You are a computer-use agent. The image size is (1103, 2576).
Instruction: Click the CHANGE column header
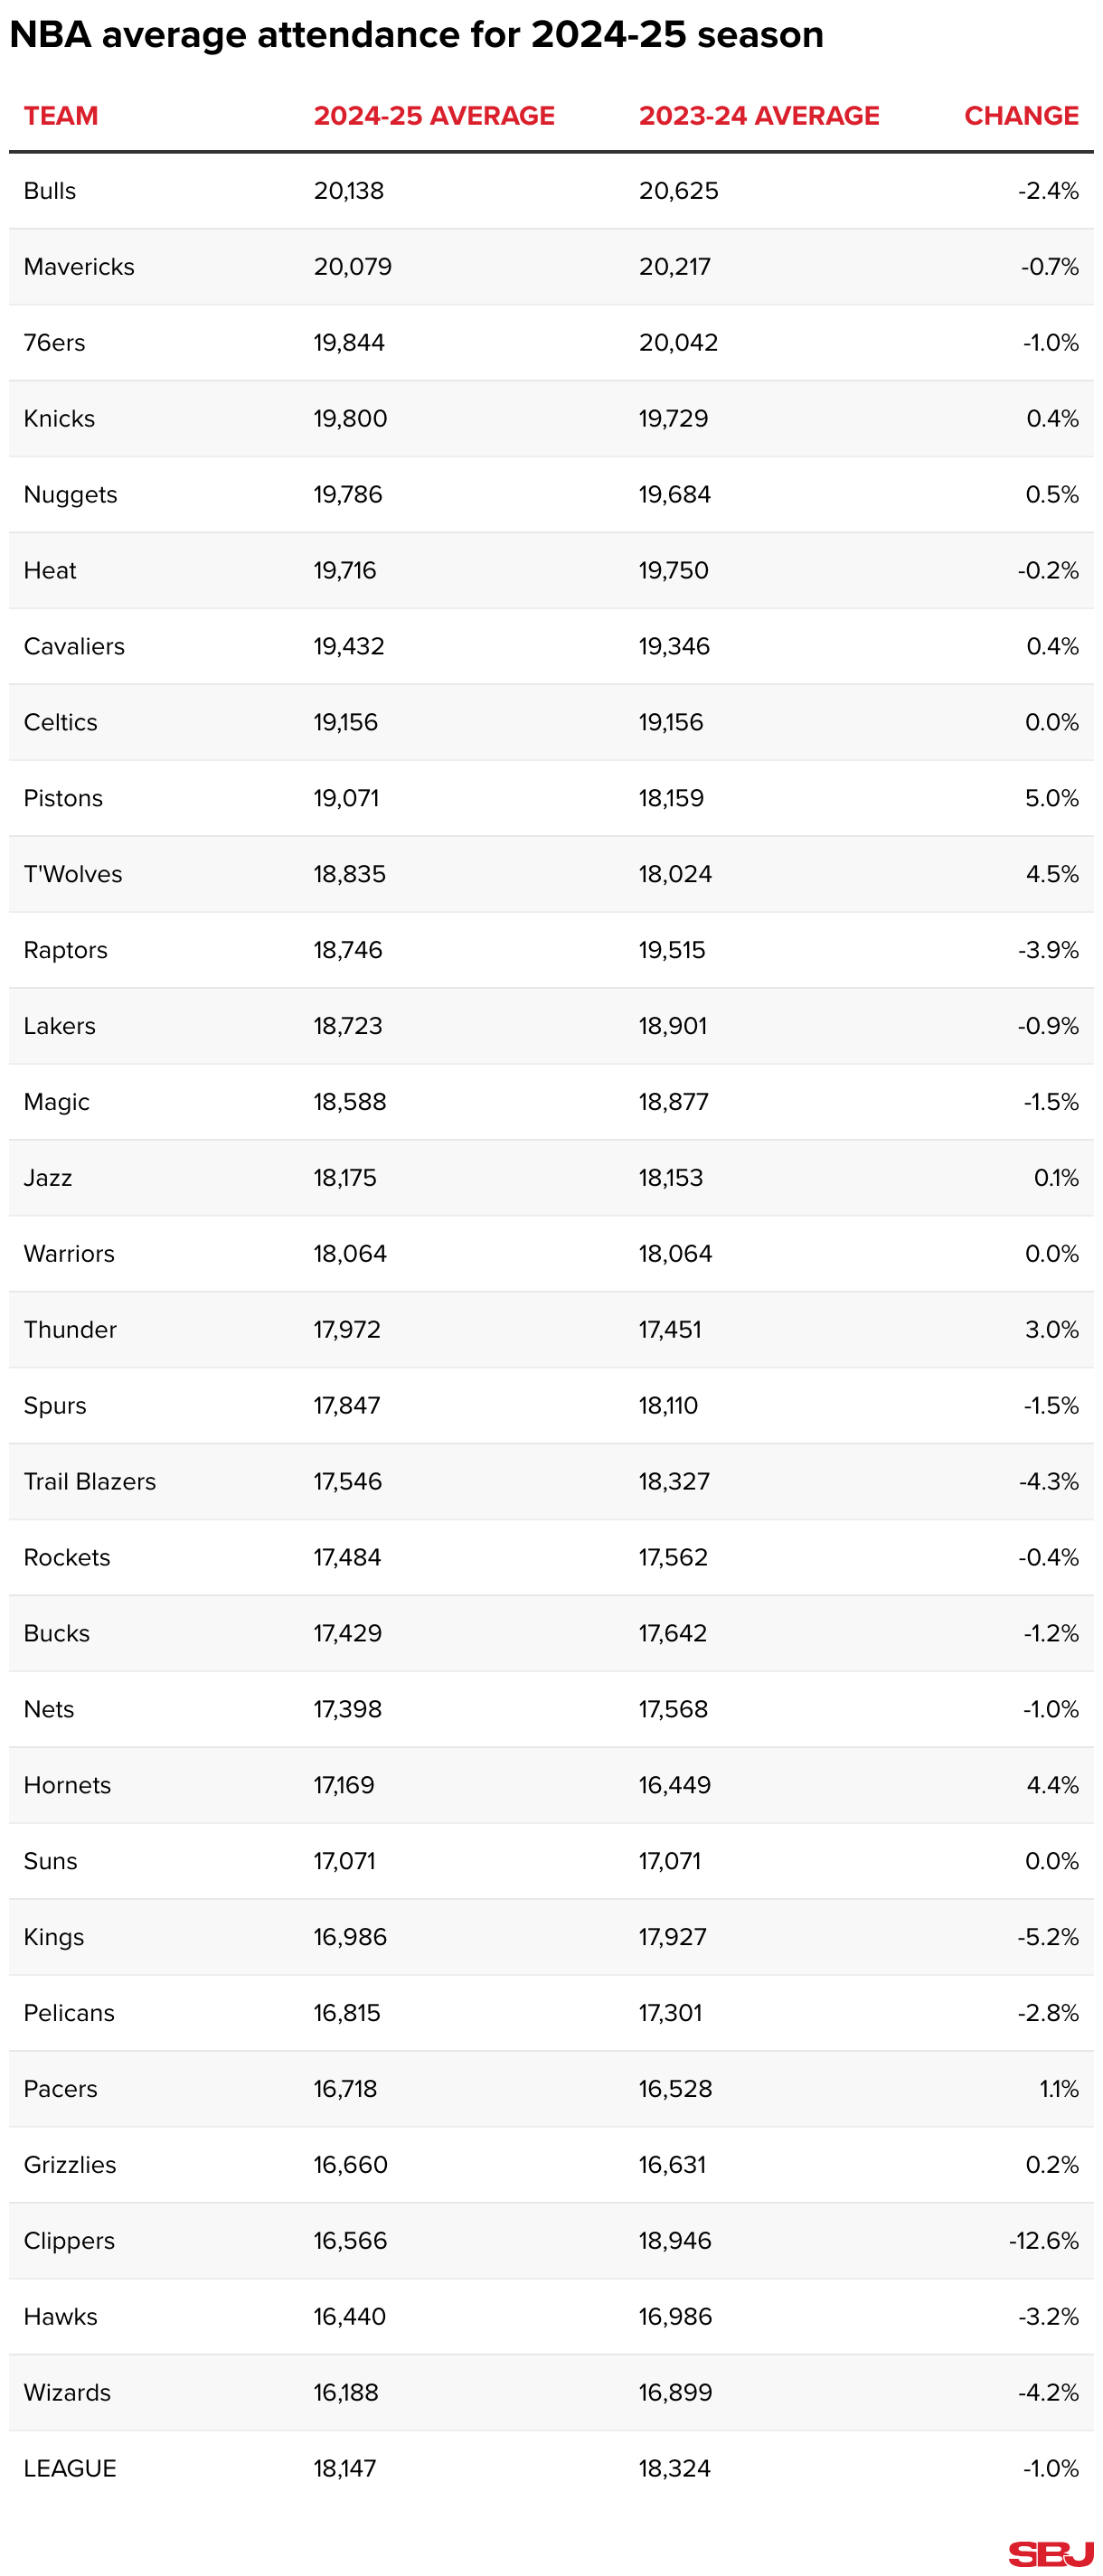pyautogui.click(x=1020, y=116)
